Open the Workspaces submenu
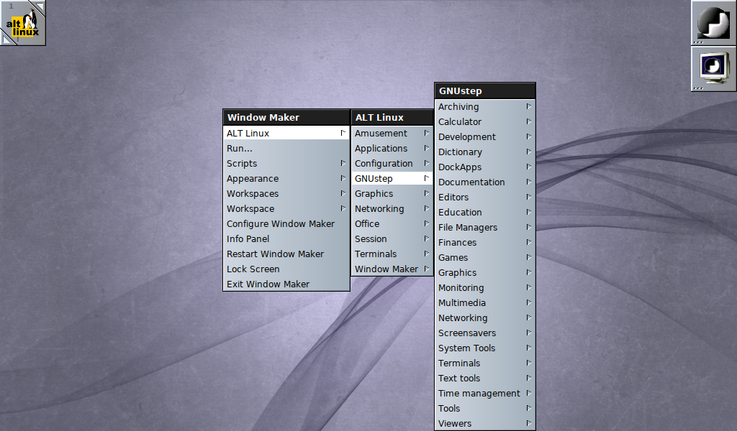This screenshot has width=737, height=431. 286,193
